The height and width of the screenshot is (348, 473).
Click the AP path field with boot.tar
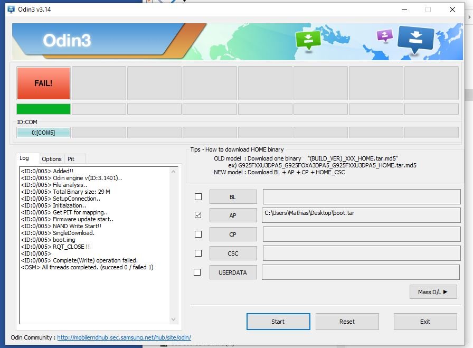tap(362, 215)
